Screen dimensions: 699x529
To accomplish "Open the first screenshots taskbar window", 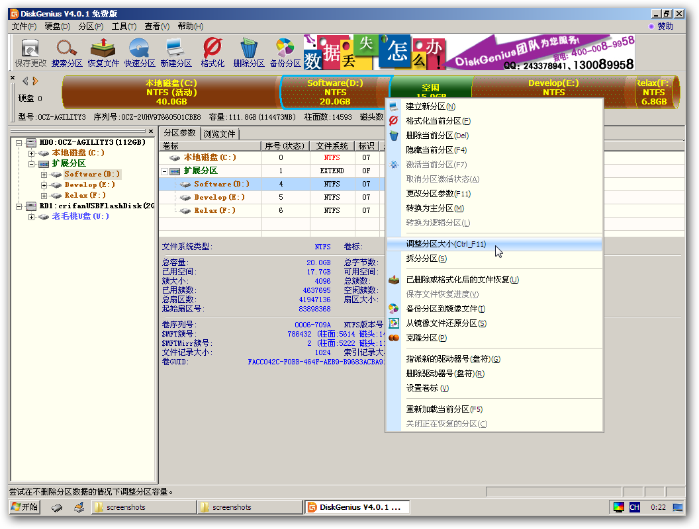I will coord(144,507).
